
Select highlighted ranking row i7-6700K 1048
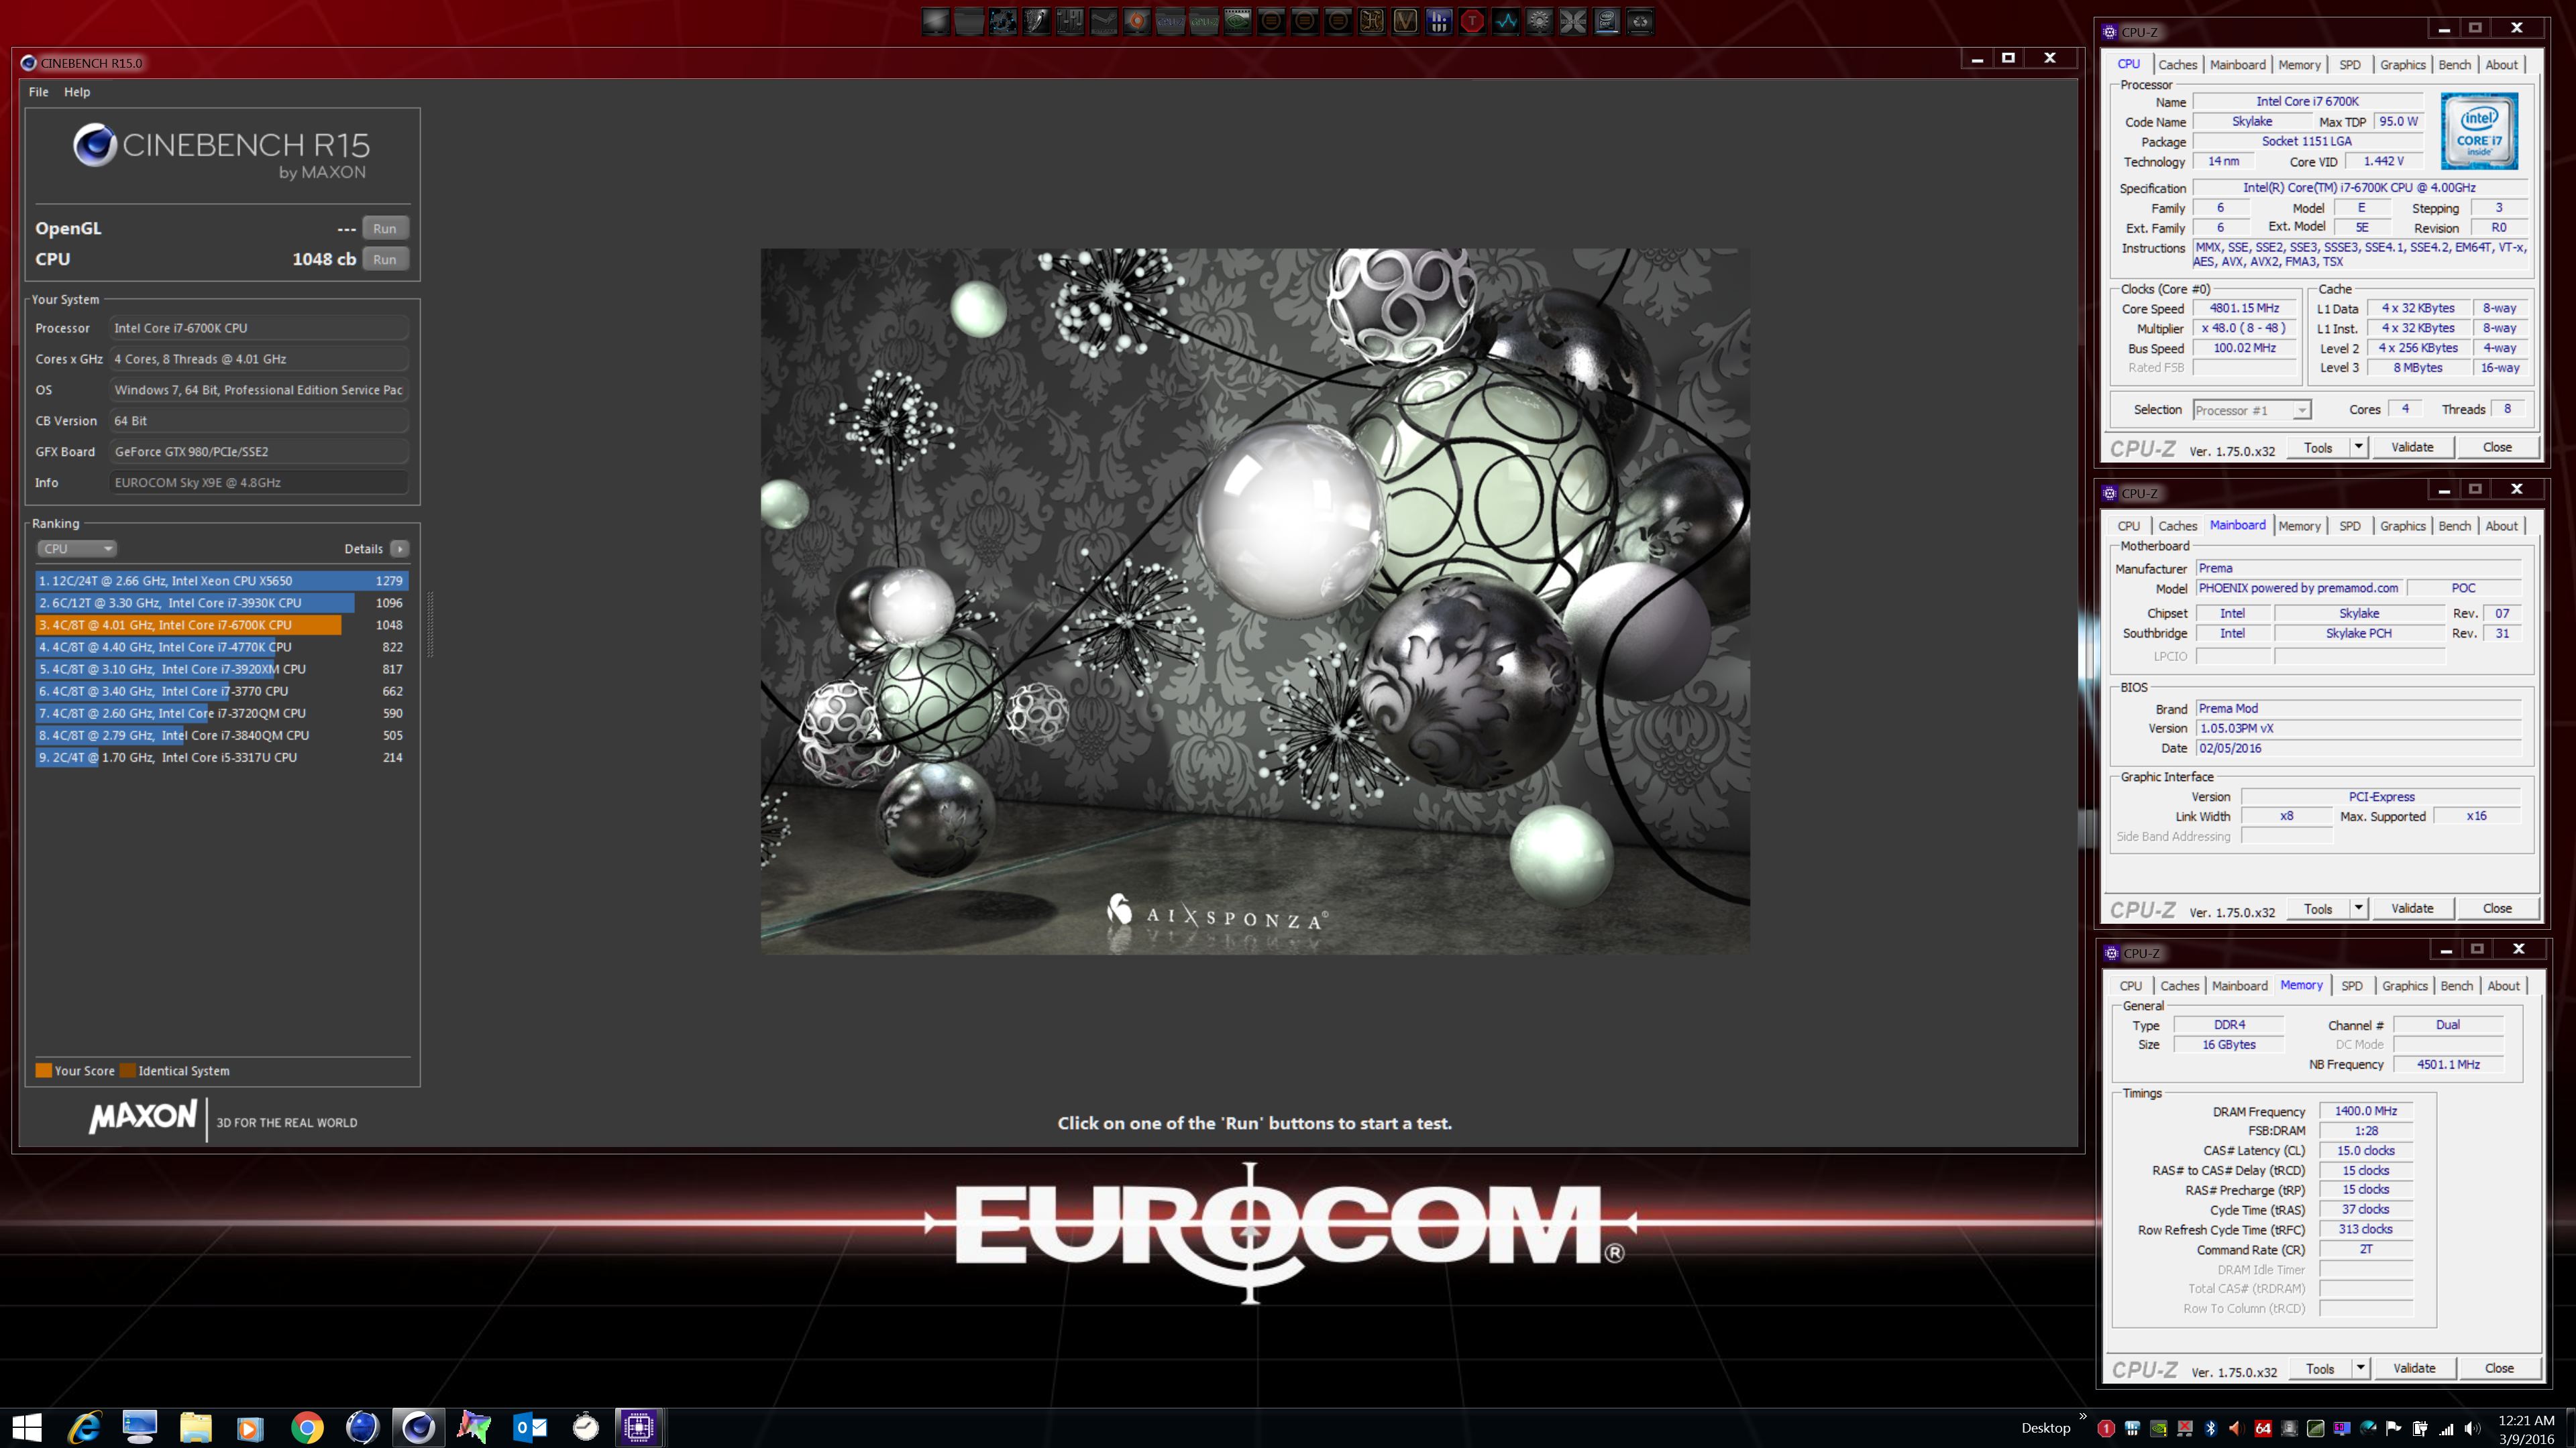tap(221, 625)
